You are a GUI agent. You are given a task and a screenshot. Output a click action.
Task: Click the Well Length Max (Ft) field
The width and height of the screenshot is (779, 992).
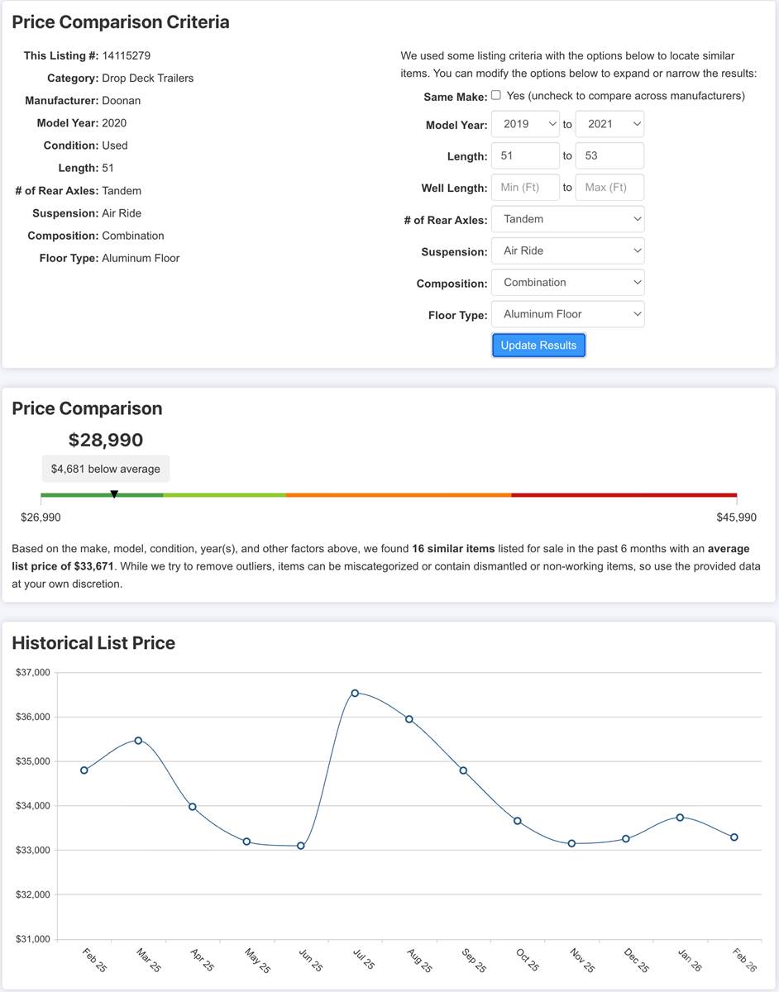(x=609, y=188)
